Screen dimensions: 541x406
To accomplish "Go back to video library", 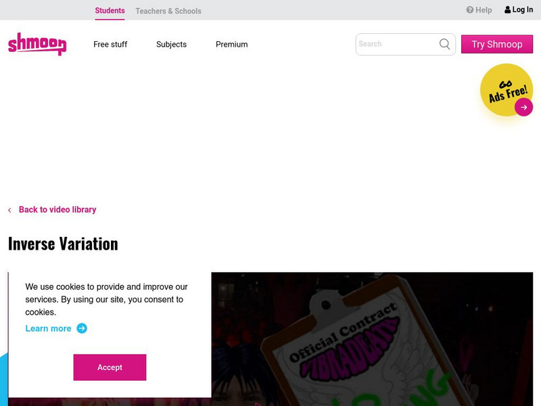I will (x=57, y=210).
